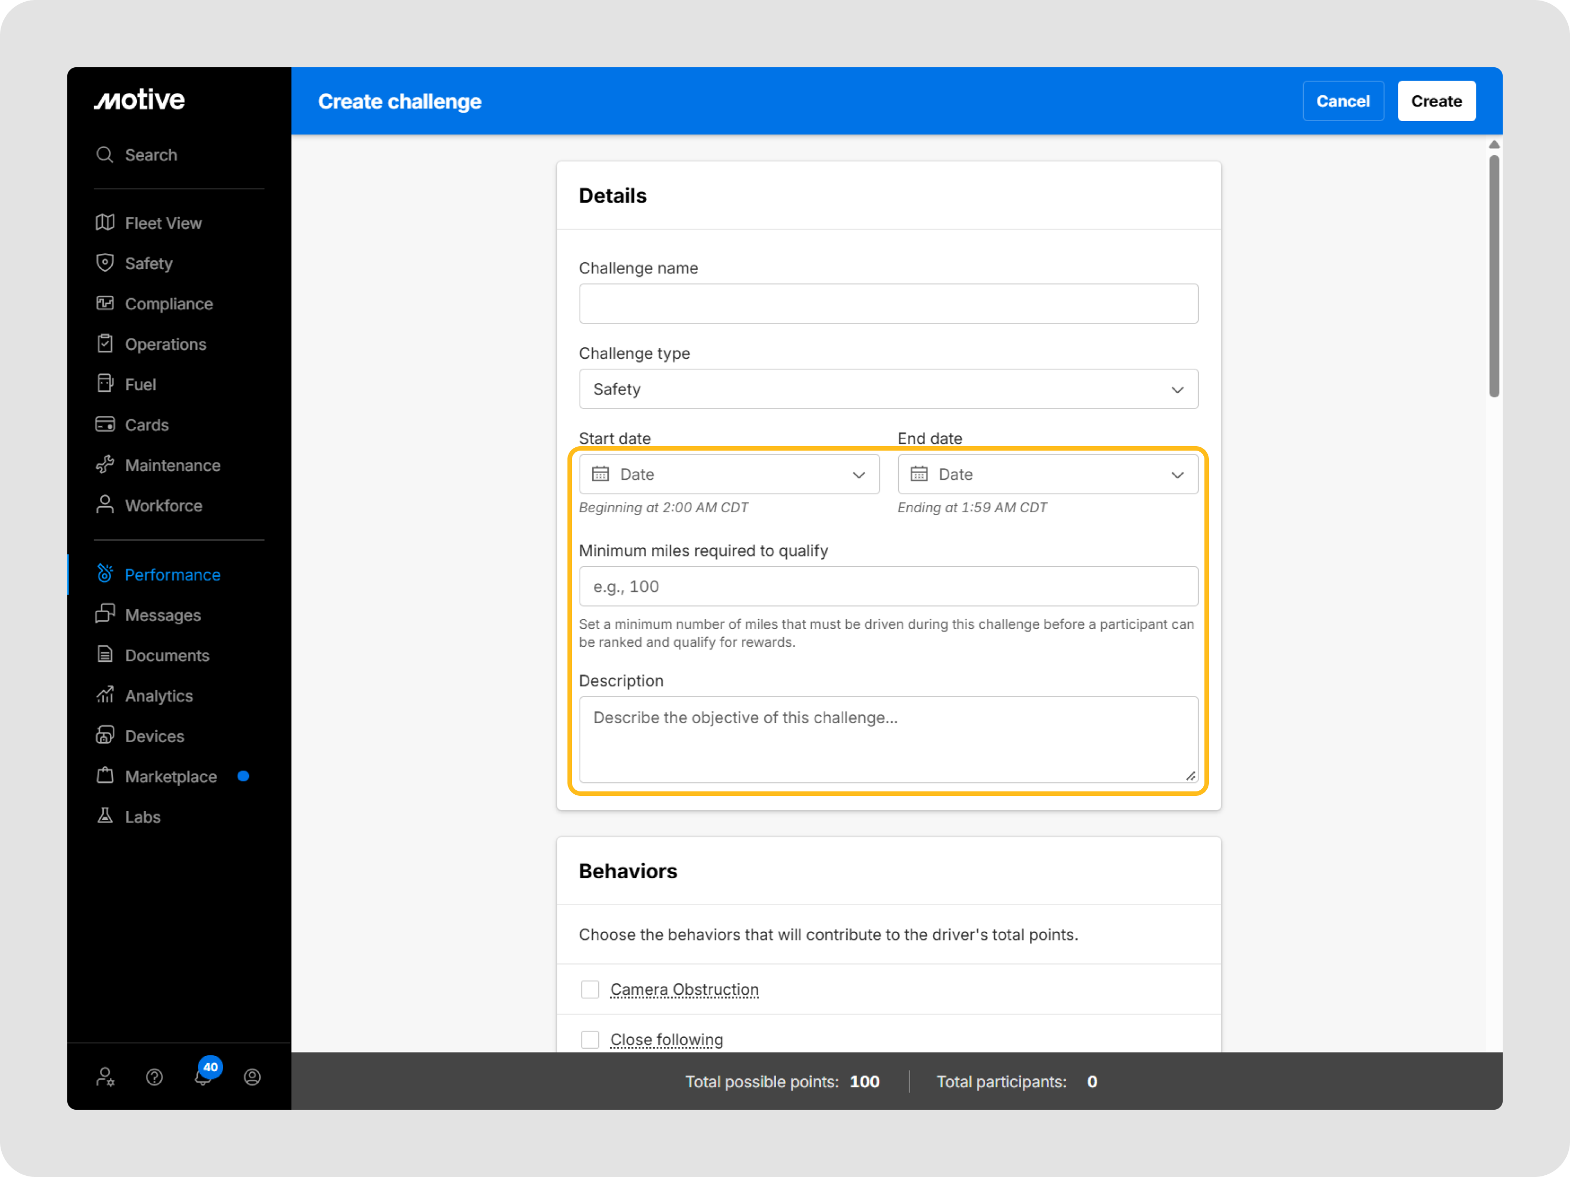Click the scrollbar up arrow
This screenshot has width=1570, height=1177.
1494,145
